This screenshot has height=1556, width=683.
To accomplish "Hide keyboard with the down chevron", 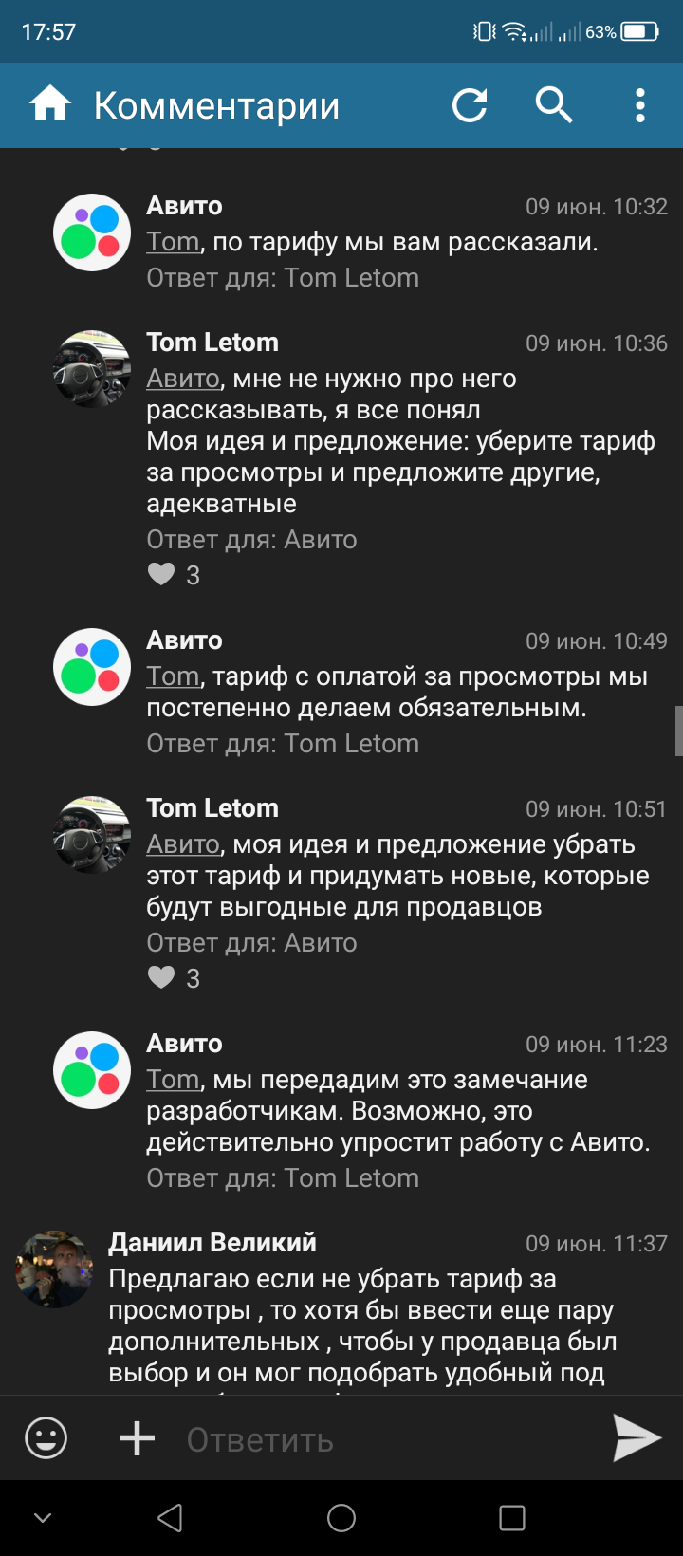I will (x=43, y=1518).
